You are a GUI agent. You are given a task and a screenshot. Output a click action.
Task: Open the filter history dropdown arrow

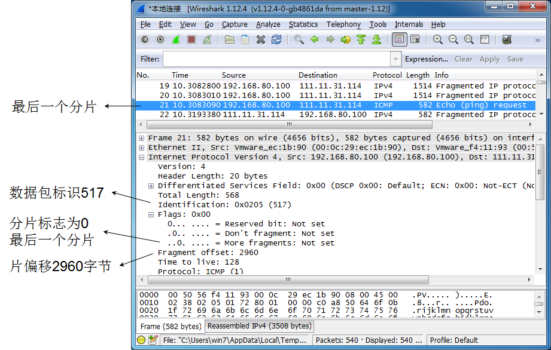click(395, 59)
